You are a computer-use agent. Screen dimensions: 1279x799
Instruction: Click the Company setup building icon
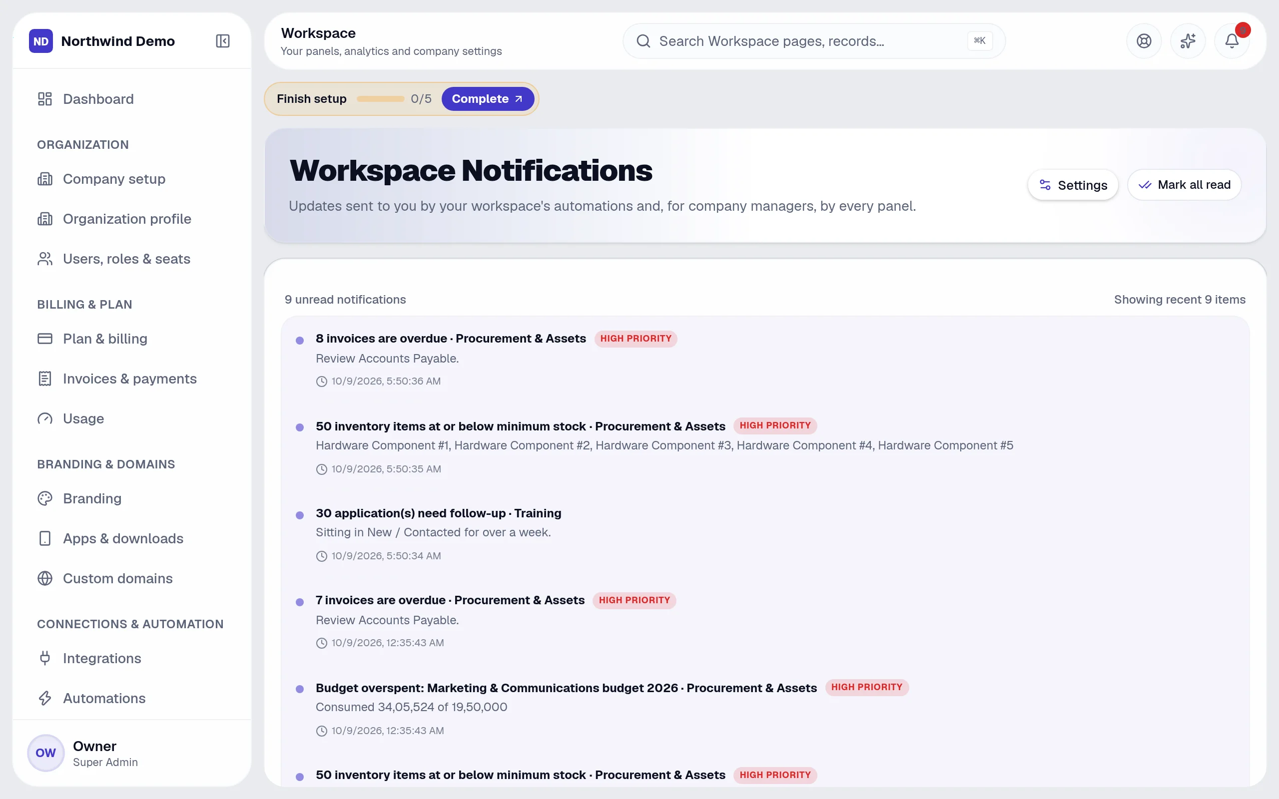pyautogui.click(x=45, y=179)
